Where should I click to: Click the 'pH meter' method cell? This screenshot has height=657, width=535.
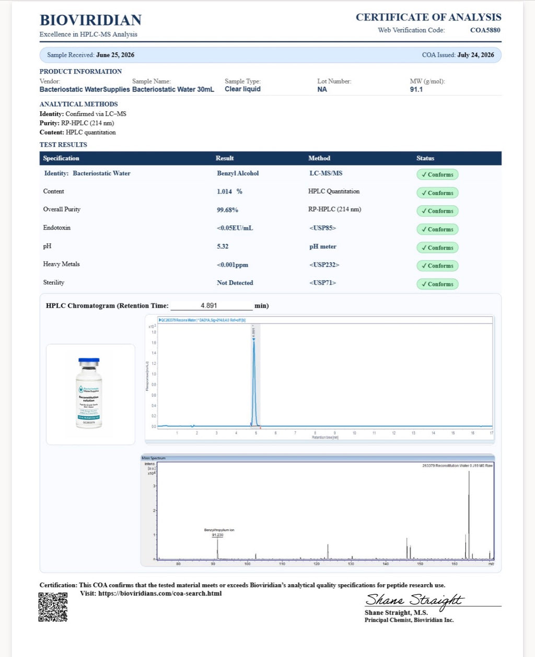click(323, 246)
